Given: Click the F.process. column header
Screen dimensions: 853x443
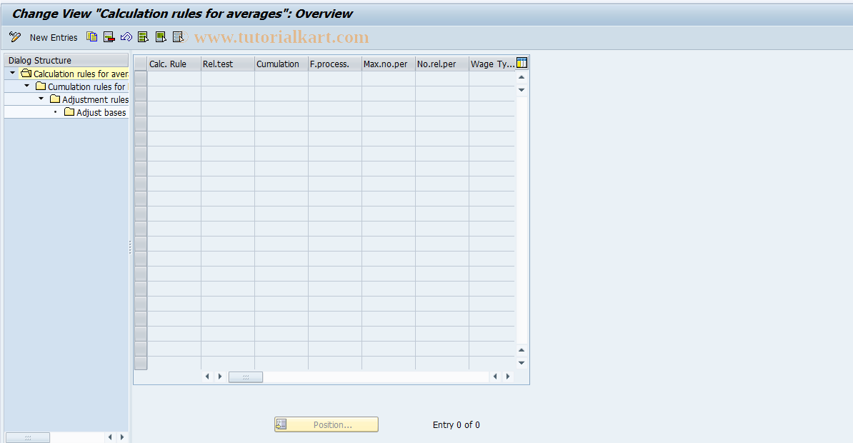Looking at the screenshot, I should (334, 64).
